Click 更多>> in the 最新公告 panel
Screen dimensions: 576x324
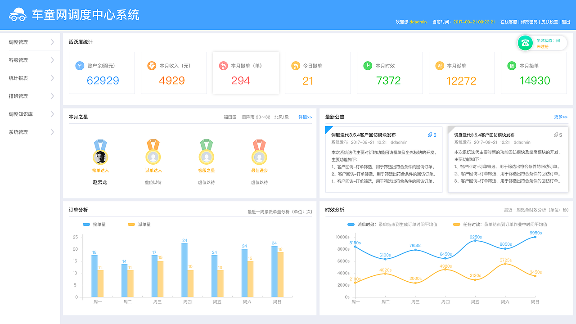[x=562, y=117]
